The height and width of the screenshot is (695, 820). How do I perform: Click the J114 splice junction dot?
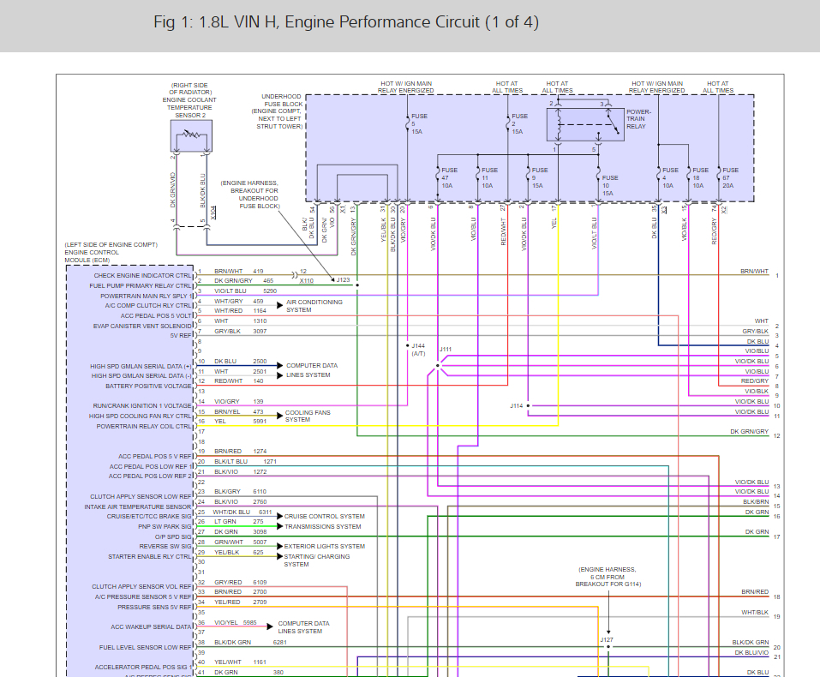529,405
